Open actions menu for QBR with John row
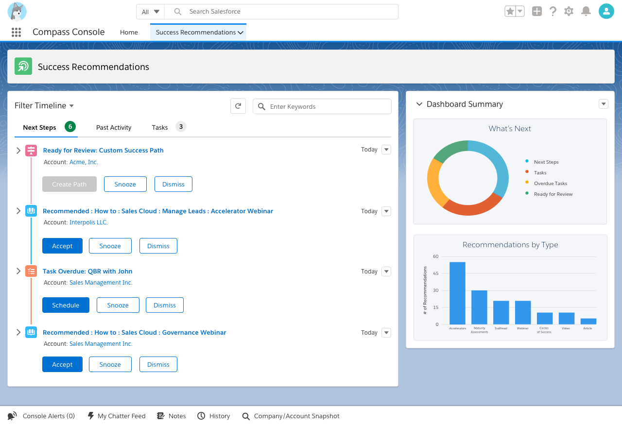 click(386, 271)
